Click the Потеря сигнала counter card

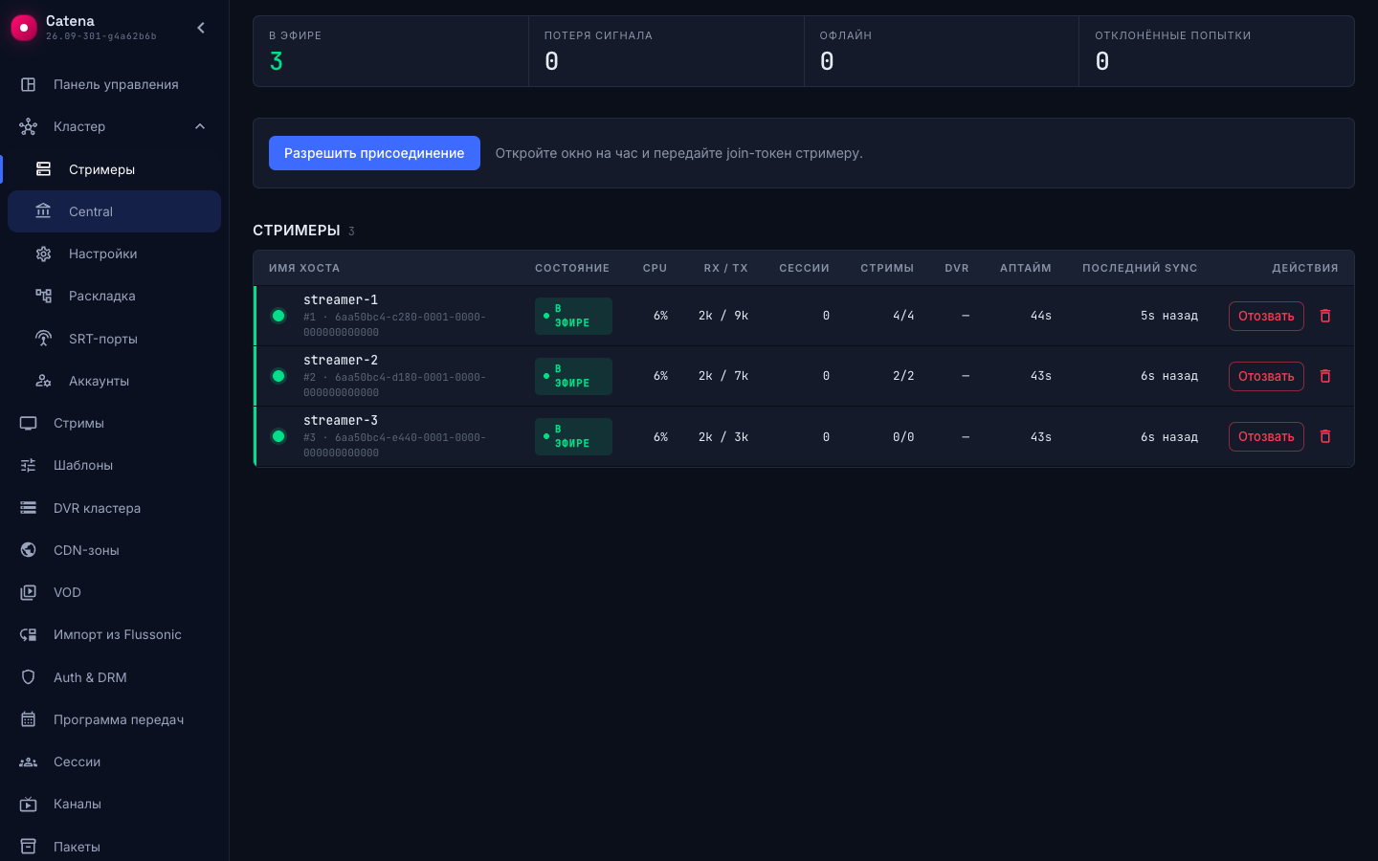666,52
